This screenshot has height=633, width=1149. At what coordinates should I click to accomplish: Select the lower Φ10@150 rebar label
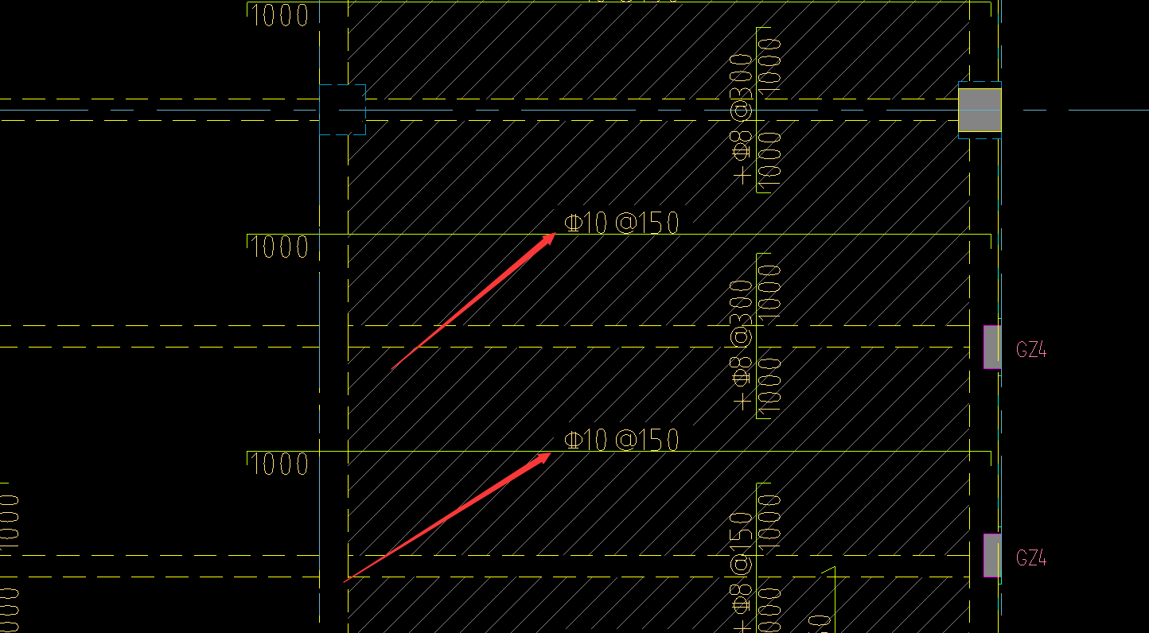(621, 440)
